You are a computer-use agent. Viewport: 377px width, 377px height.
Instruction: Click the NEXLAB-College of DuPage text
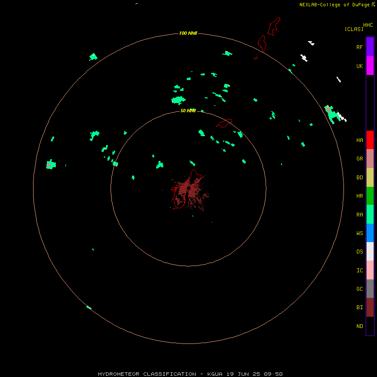334,5
